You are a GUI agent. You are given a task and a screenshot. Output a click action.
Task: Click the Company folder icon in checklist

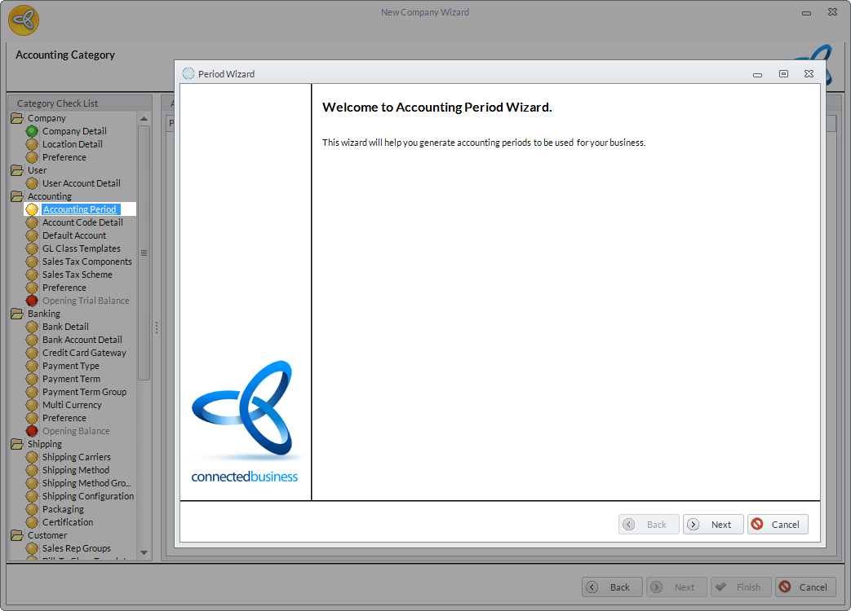[x=17, y=118]
